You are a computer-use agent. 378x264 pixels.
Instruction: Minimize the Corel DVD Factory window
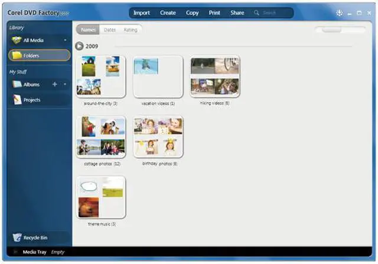(x=350, y=13)
